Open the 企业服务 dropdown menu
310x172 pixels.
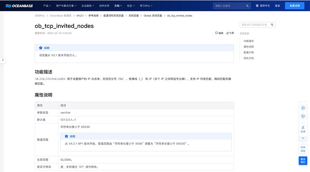(x=88, y=6)
